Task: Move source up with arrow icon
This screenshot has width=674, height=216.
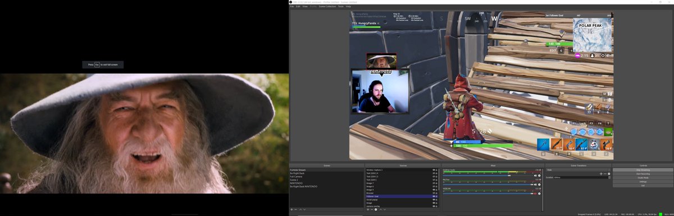Action: 381,210
